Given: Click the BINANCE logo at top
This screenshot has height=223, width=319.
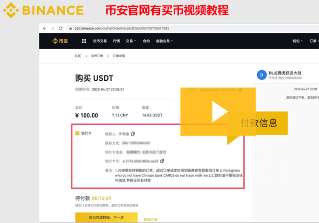Looking at the screenshot, I should coord(43,10).
